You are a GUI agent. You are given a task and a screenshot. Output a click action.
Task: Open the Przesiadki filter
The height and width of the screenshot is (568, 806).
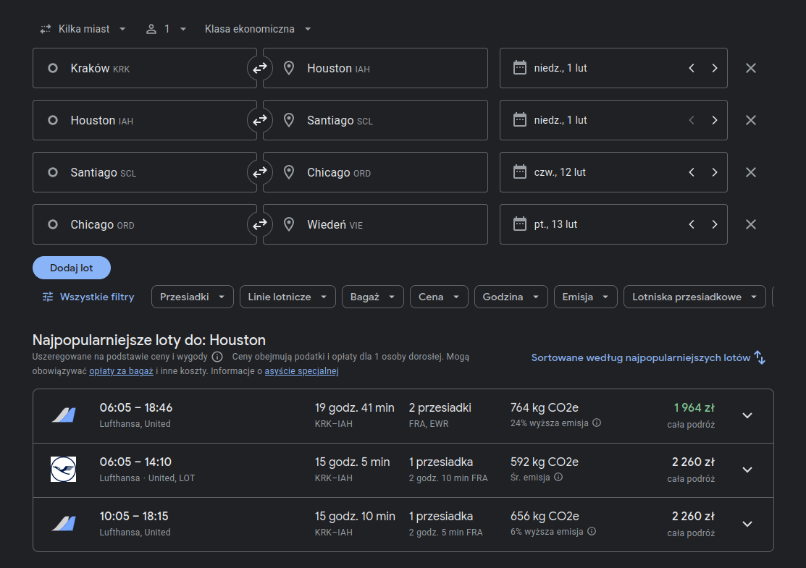[x=192, y=297]
